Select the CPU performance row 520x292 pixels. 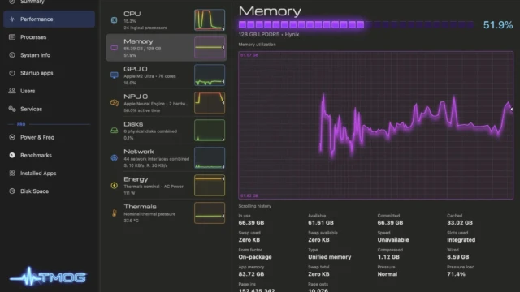click(167, 20)
